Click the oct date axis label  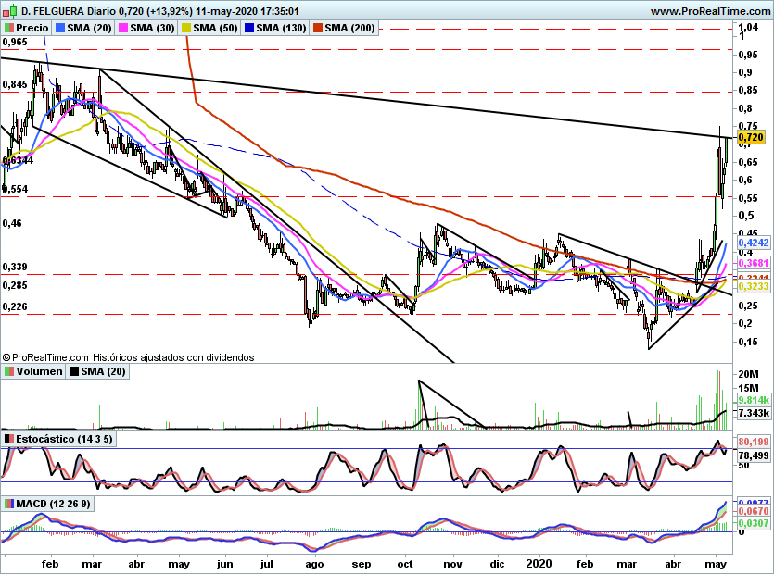tap(405, 564)
